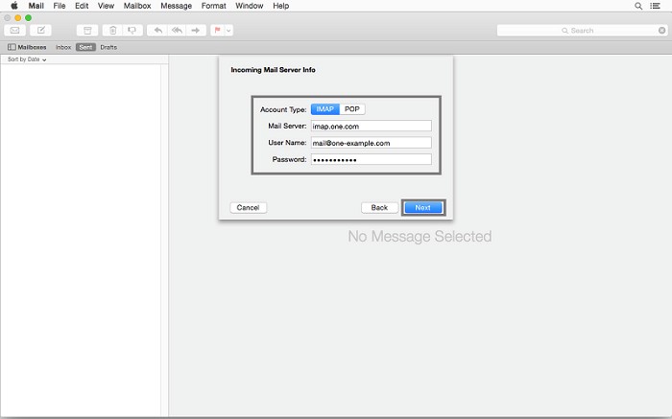Image resolution: width=672 pixels, height=419 pixels.
Task: Switch to the Drafts mailbox
Action: 108,47
